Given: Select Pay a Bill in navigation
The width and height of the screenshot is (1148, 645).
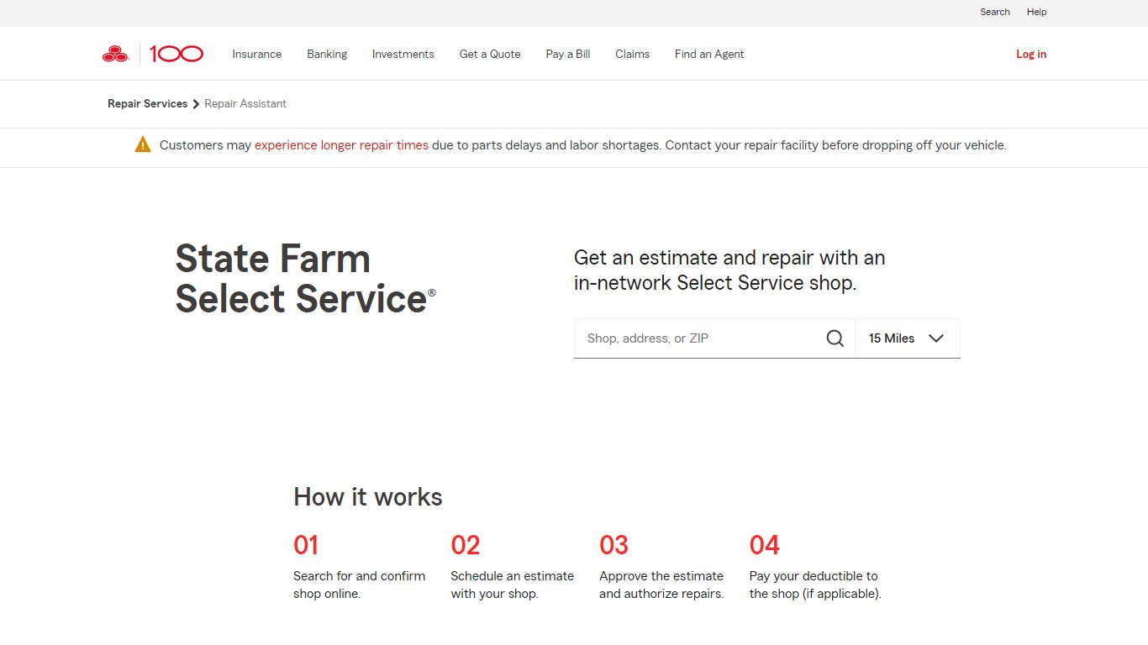Looking at the screenshot, I should tap(568, 54).
